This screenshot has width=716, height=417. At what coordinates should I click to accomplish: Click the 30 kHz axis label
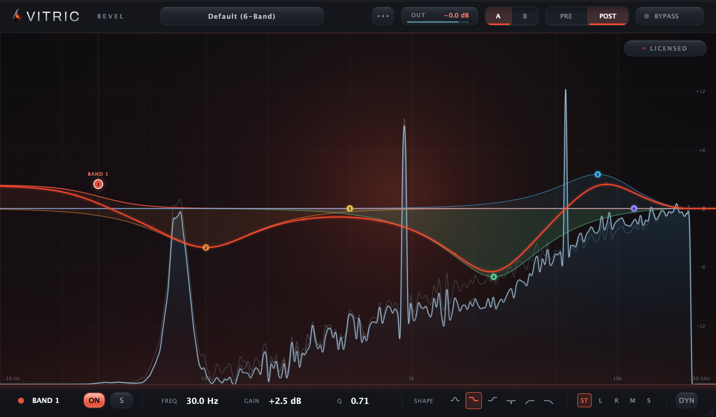[701, 379]
